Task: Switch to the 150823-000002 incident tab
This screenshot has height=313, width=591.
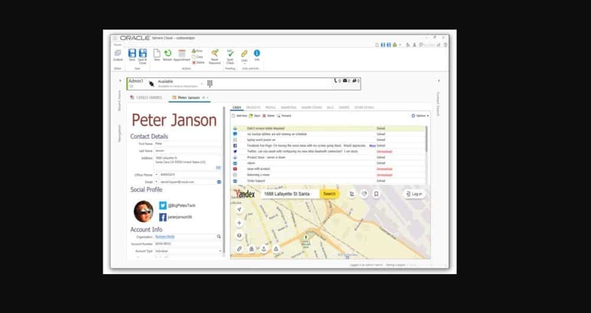Action: coord(146,97)
